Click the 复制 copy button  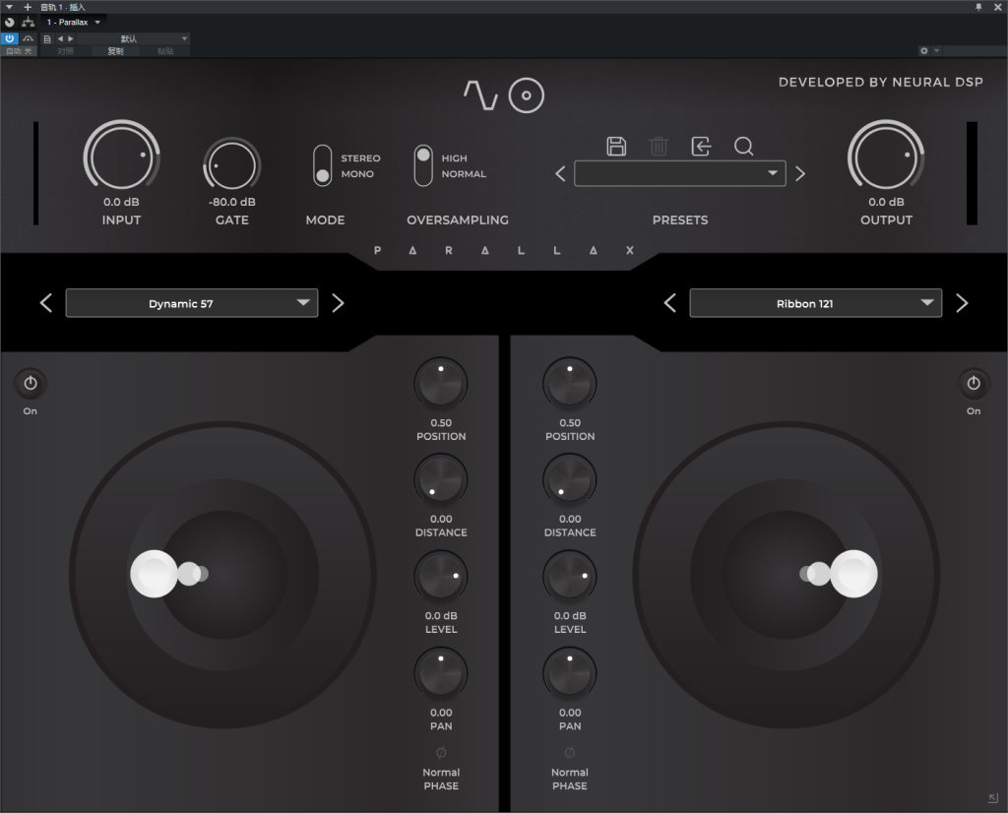point(116,51)
